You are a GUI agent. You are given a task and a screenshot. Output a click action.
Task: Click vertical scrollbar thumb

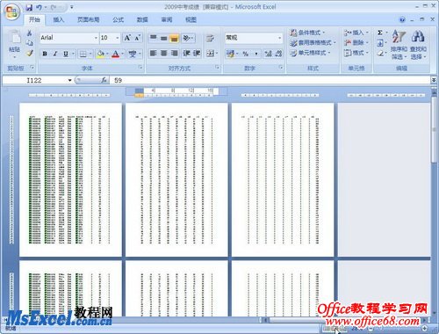tap(434, 129)
